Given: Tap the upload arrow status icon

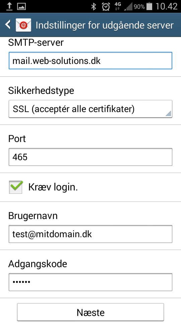Looking at the screenshot, I should (9, 6).
